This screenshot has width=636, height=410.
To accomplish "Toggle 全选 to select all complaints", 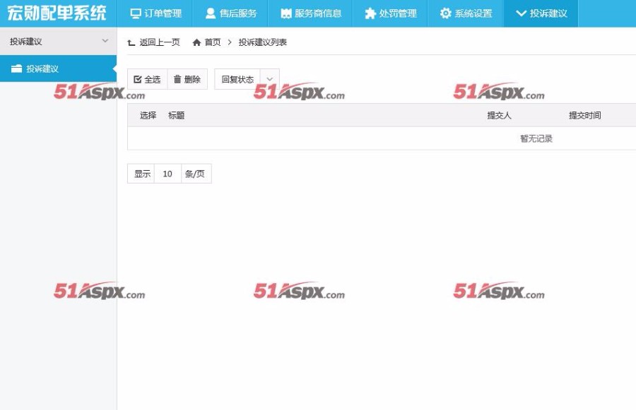I will 146,79.
